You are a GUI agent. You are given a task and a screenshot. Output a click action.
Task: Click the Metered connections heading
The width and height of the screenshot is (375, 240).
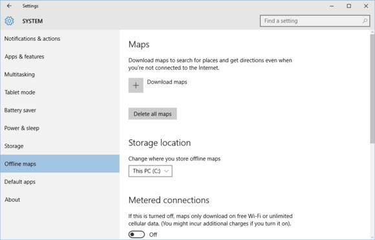[169, 200]
